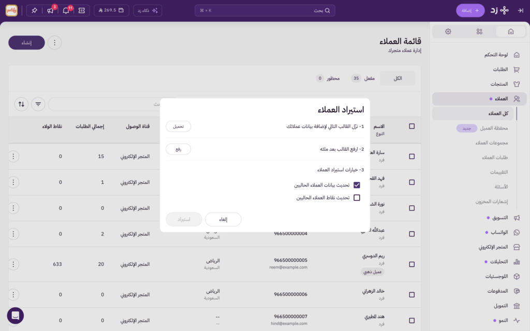Select the الكل filter tab

[x=397, y=78]
